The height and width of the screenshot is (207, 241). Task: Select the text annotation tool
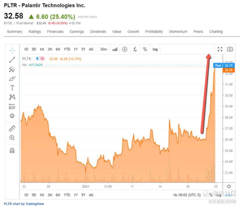click(x=12, y=88)
